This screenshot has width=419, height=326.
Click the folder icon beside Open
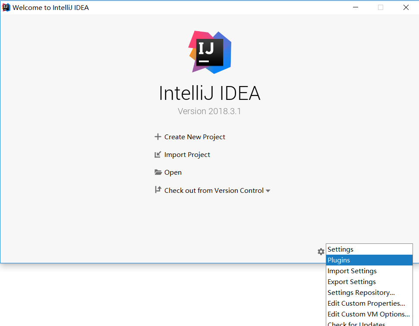coord(158,172)
